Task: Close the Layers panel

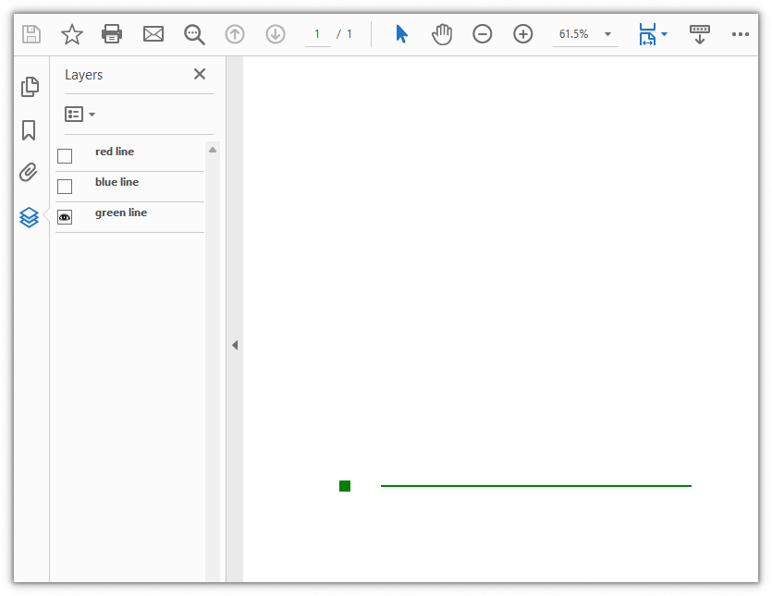Action: pyautogui.click(x=200, y=74)
